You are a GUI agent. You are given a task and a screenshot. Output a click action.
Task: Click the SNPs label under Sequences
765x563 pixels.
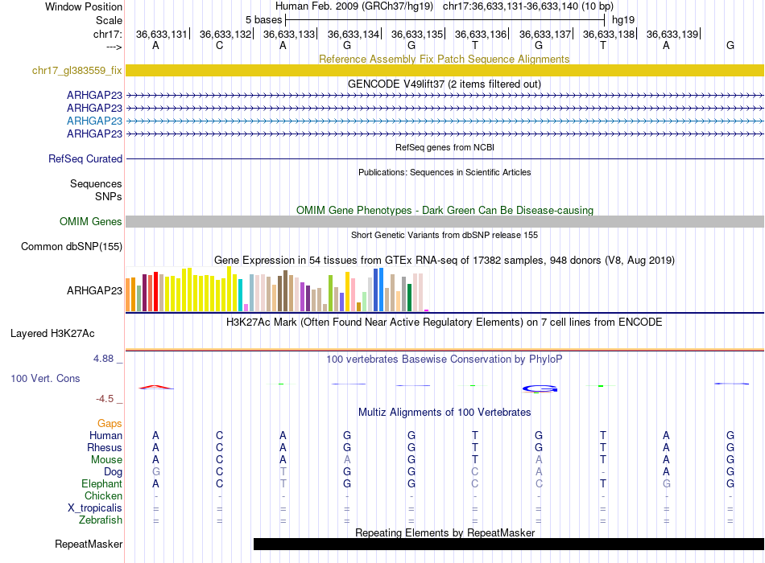[109, 196]
